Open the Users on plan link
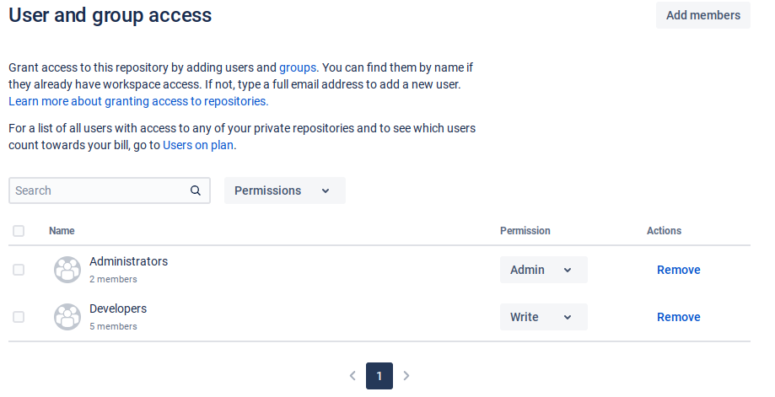Viewport: 775px width, 397px height. coord(198,145)
